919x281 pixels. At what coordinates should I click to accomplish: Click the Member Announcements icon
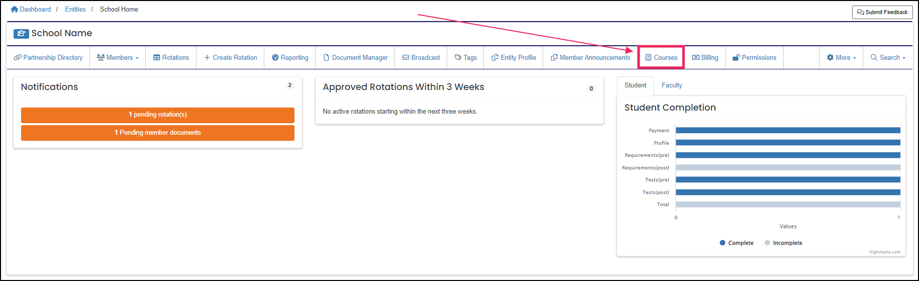click(554, 57)
